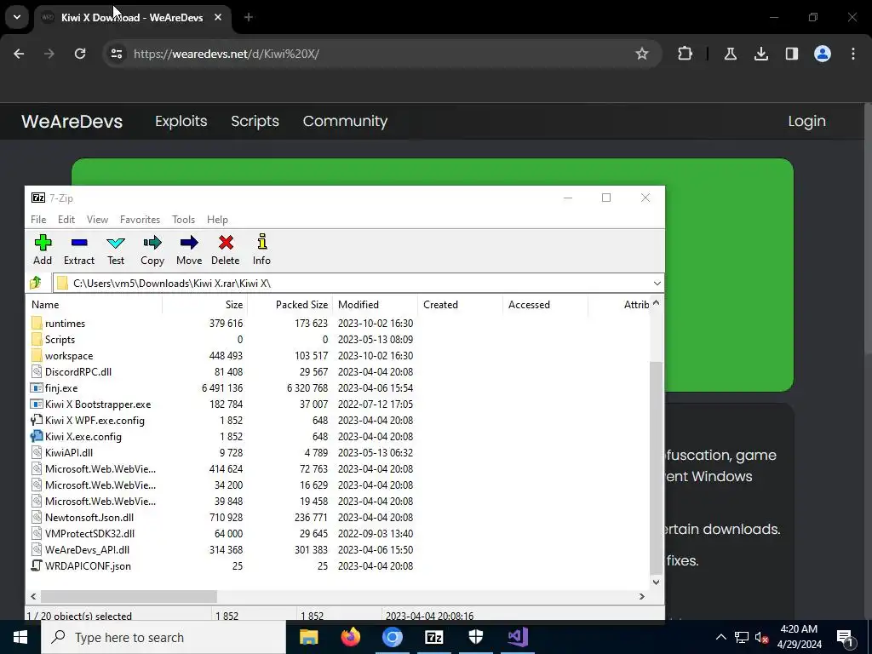Open Windows Security shield in taskbar

coord(475,637)
